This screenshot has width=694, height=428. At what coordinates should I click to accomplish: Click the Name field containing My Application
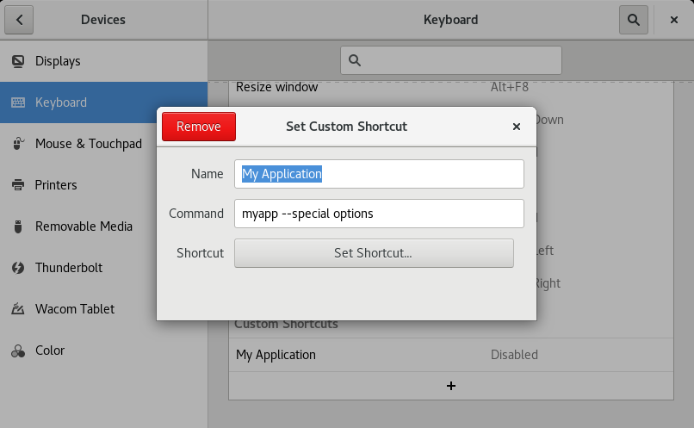(379, 174)
